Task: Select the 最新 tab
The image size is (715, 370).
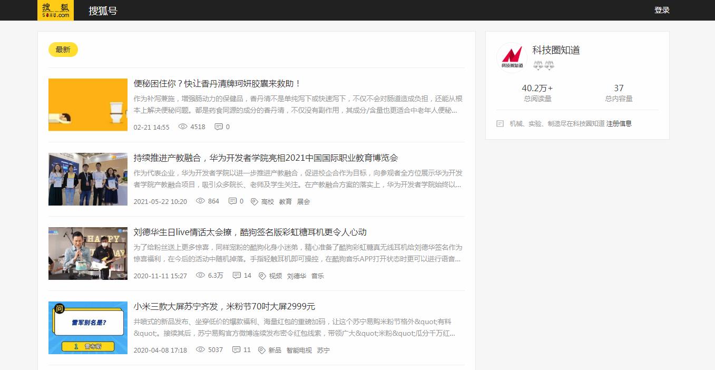Action: pos(63,50)
